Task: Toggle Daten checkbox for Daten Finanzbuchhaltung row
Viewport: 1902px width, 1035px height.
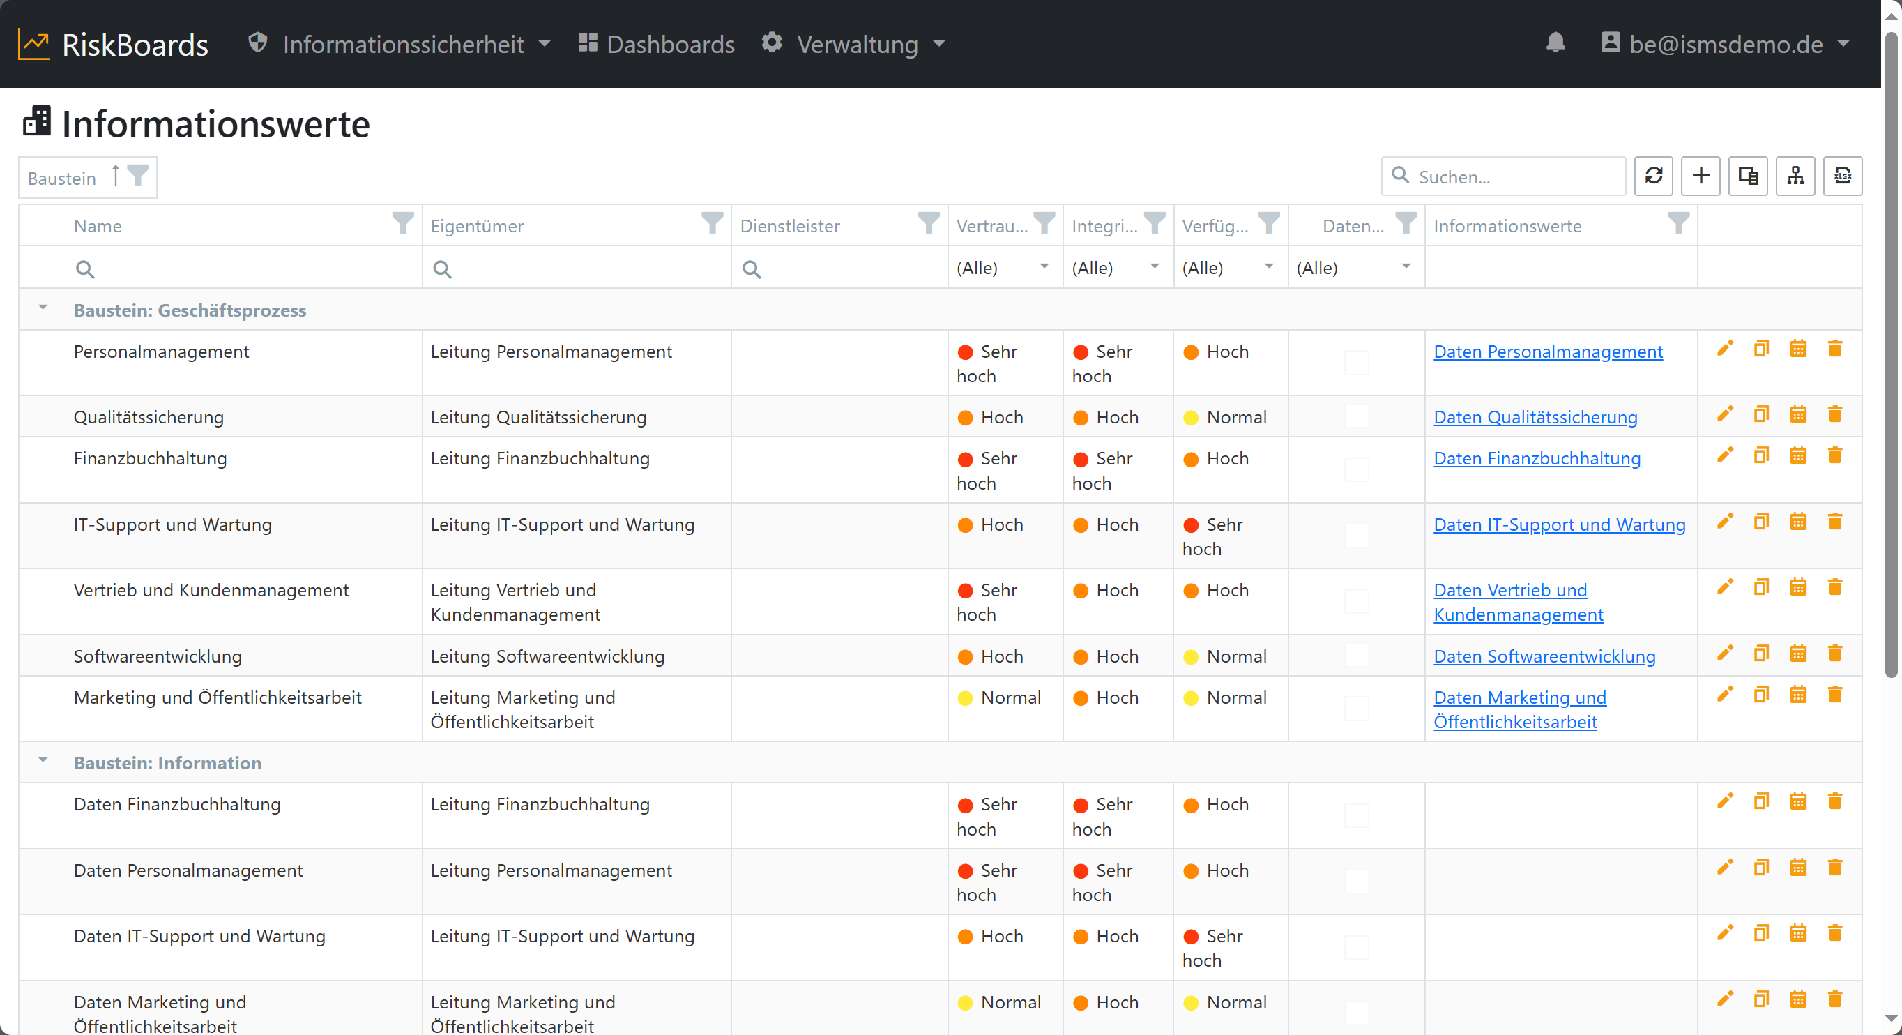Action: [x=1356, y=815]
